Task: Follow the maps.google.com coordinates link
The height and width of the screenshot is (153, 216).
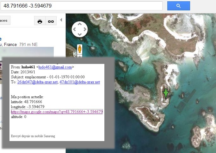Action: click(x=57, y=112)
